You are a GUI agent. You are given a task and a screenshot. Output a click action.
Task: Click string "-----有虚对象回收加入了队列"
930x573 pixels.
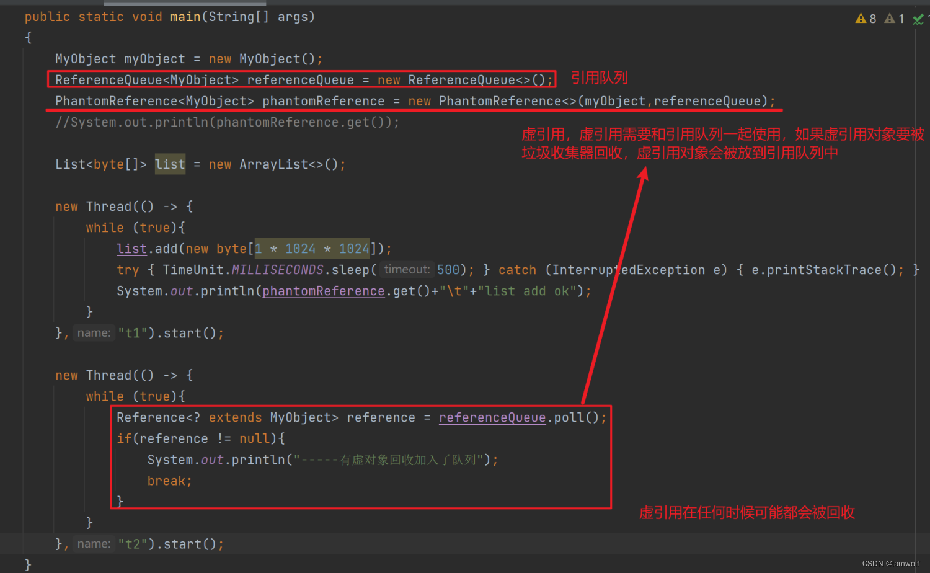(x=388, y=460)
